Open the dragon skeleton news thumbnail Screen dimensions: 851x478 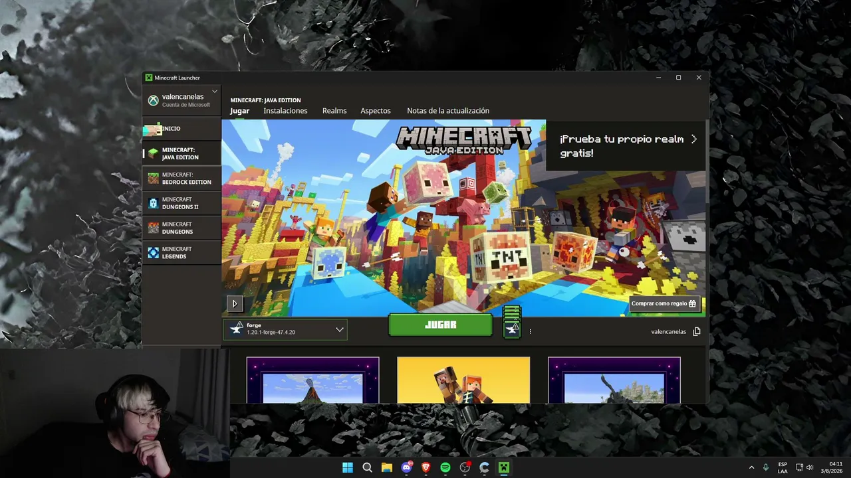click(x=614, y=380)
